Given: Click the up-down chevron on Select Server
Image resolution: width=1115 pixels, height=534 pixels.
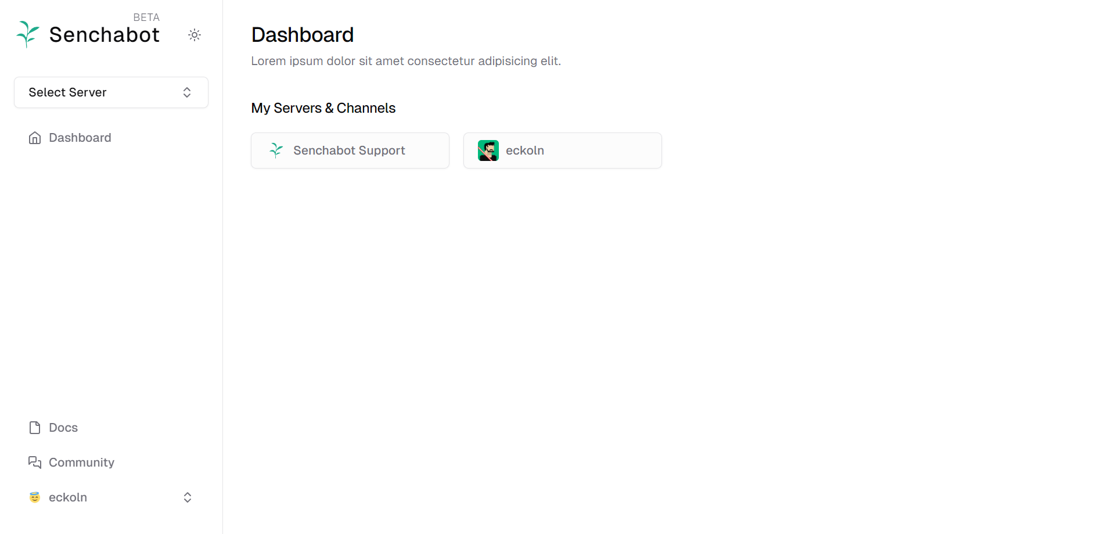Looking at the screenshot, I should 186,92.
